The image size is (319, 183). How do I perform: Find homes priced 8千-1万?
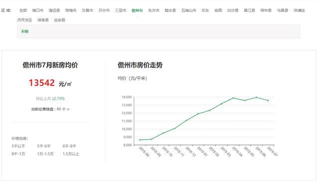18,154
